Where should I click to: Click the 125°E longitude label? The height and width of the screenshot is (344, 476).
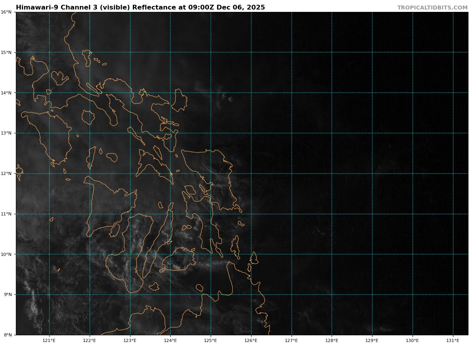pos(211,340)
